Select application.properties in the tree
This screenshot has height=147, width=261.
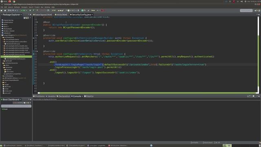click(x=13, y=73)
